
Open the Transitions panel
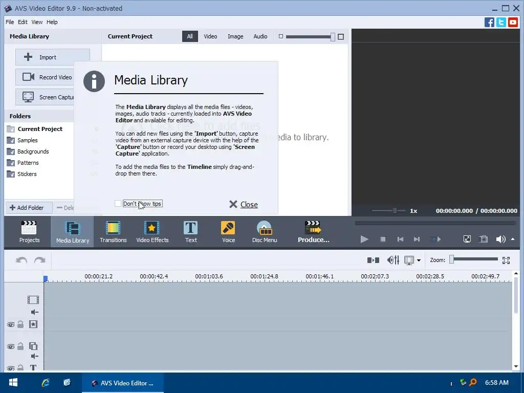pyautogui.click(x=113, y=232)
